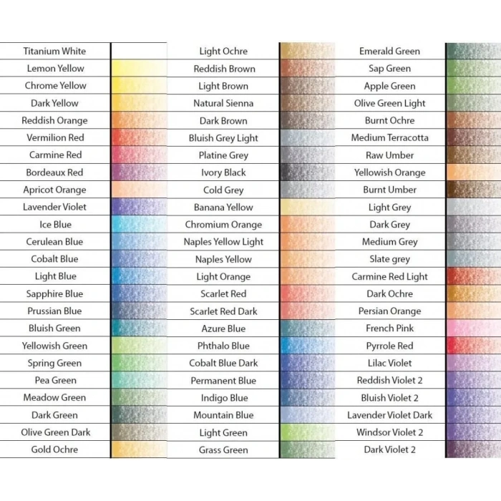Click the Medium Terracotta name cell

click(389, 137)
